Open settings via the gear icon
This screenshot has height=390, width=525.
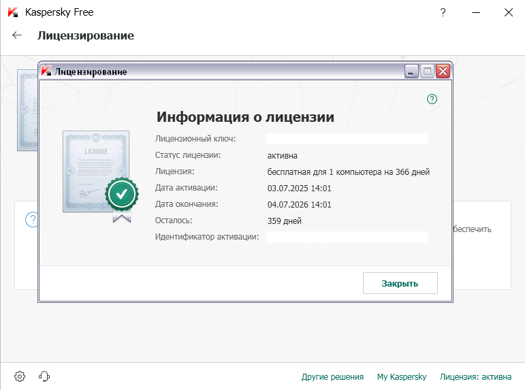(x=20, y=376)
